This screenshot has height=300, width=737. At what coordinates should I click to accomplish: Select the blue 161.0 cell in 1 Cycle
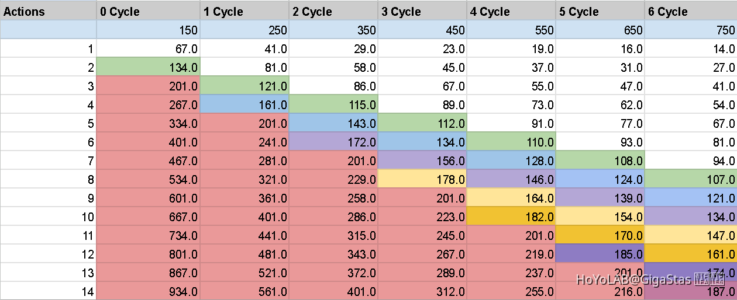click(244, 105)
